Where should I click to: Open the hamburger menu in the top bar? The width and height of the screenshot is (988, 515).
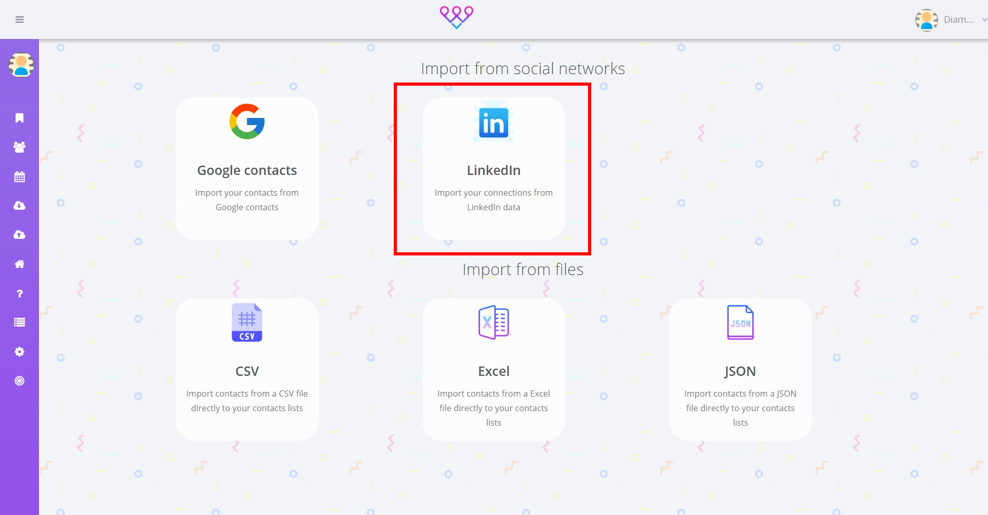tap(20, 20)
